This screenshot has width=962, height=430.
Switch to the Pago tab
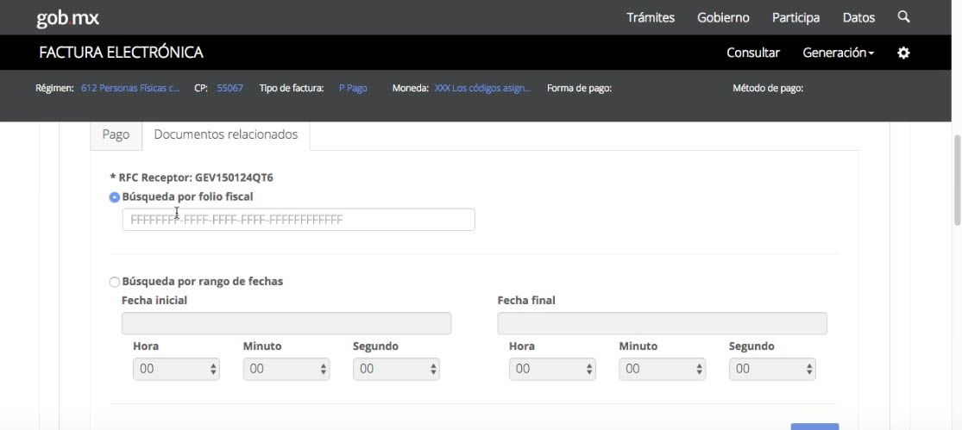pos(116,135)
